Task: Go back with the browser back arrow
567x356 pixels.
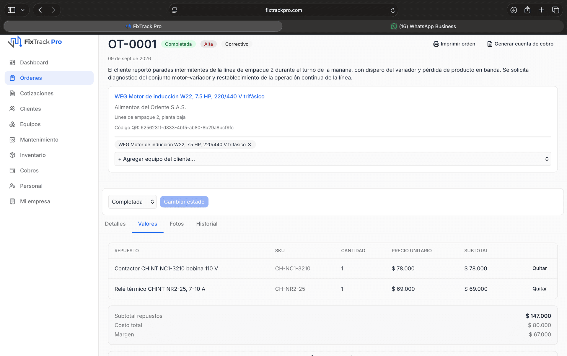Action: coord(40,10)
